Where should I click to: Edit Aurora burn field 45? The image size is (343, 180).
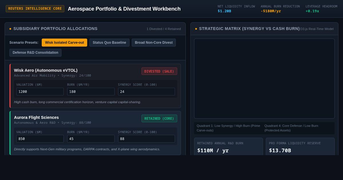tap(91, 139)
